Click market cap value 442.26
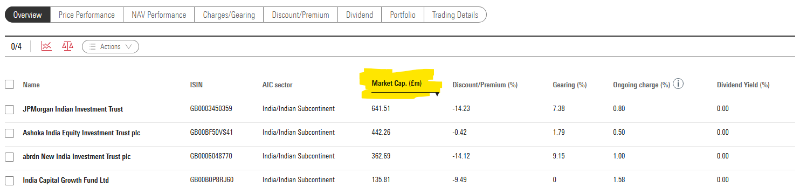Image resolution: width=800 pixels, height=194 pixels. pyautogui.click(x=381, y=133)
